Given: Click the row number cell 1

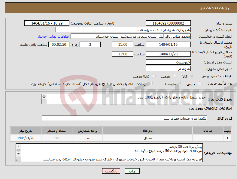Looking at the screenshot, I should (x=227, y=138).
